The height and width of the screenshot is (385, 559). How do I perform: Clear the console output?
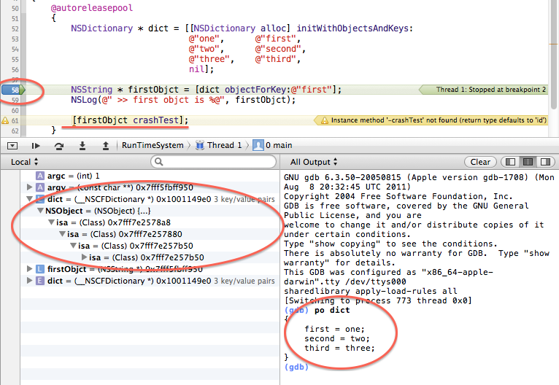(x=480, y=162)
